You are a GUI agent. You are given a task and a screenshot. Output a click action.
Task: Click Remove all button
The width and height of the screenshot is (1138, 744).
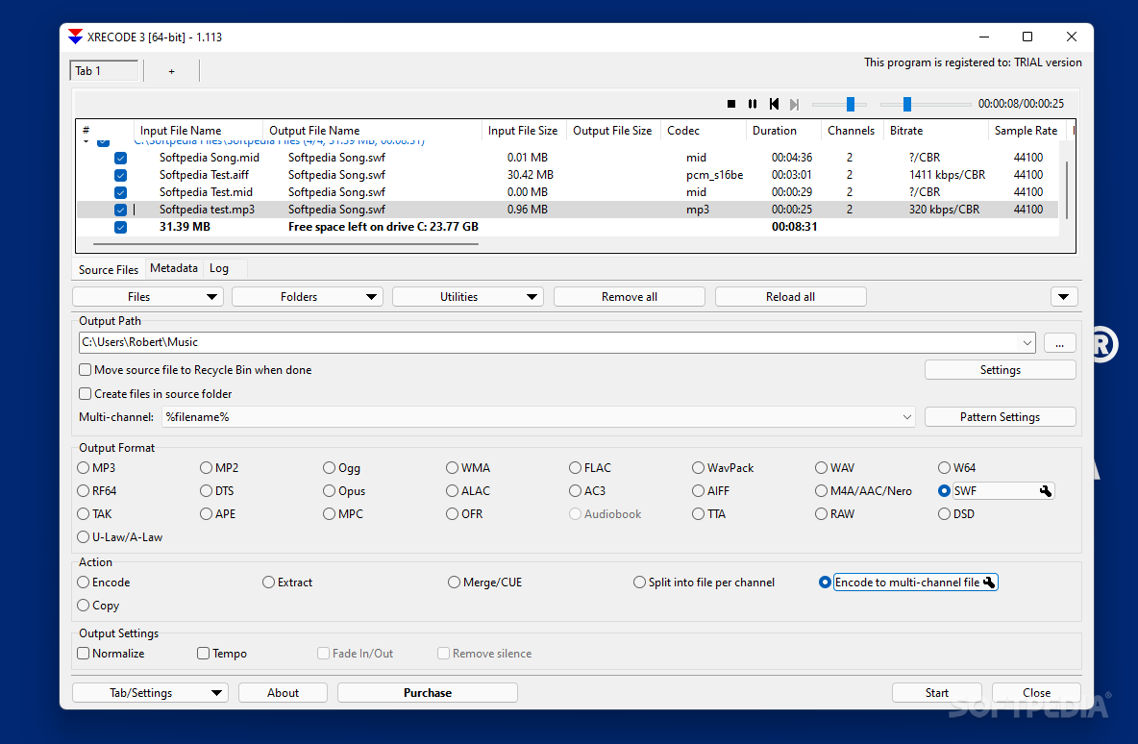click(x=630, y=297)
